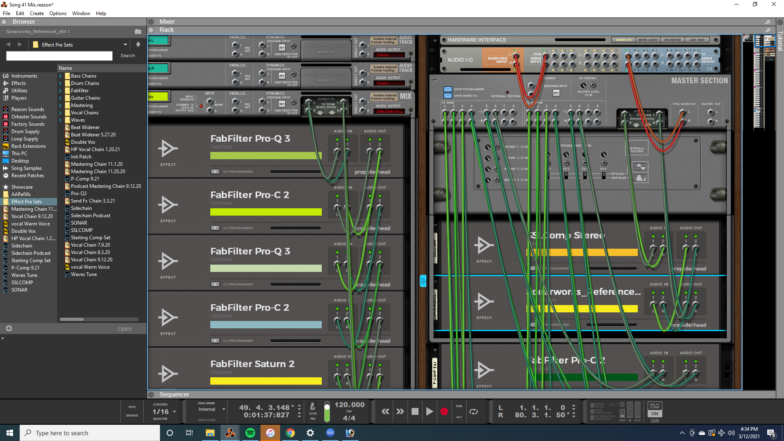This screenshot has height=441, width=784.
Task: Toggle the Sequencer panel circle button
Action: [151, 394]
